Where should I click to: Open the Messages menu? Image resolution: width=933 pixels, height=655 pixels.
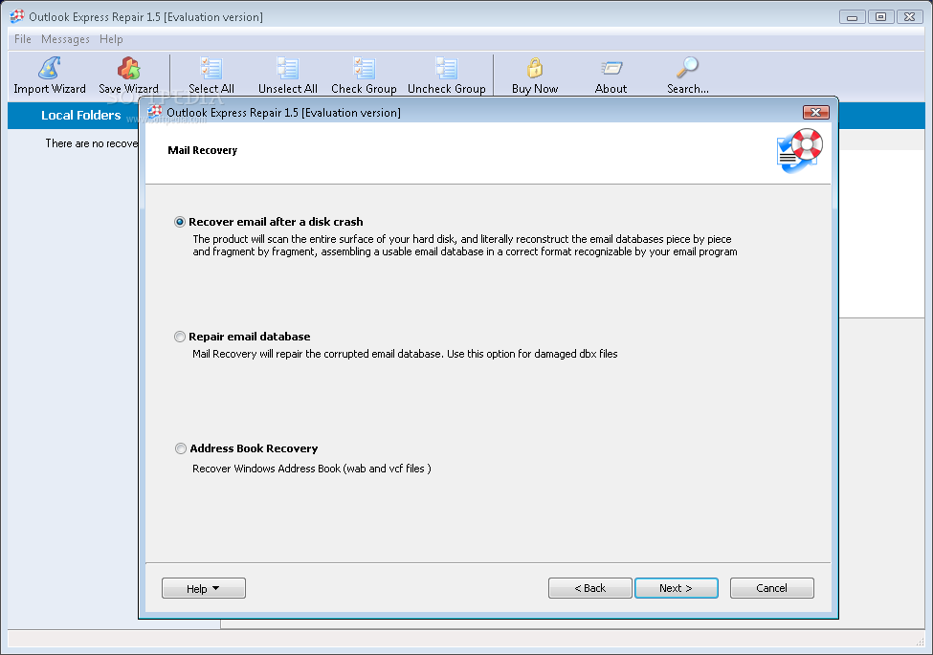pos(65,39)
